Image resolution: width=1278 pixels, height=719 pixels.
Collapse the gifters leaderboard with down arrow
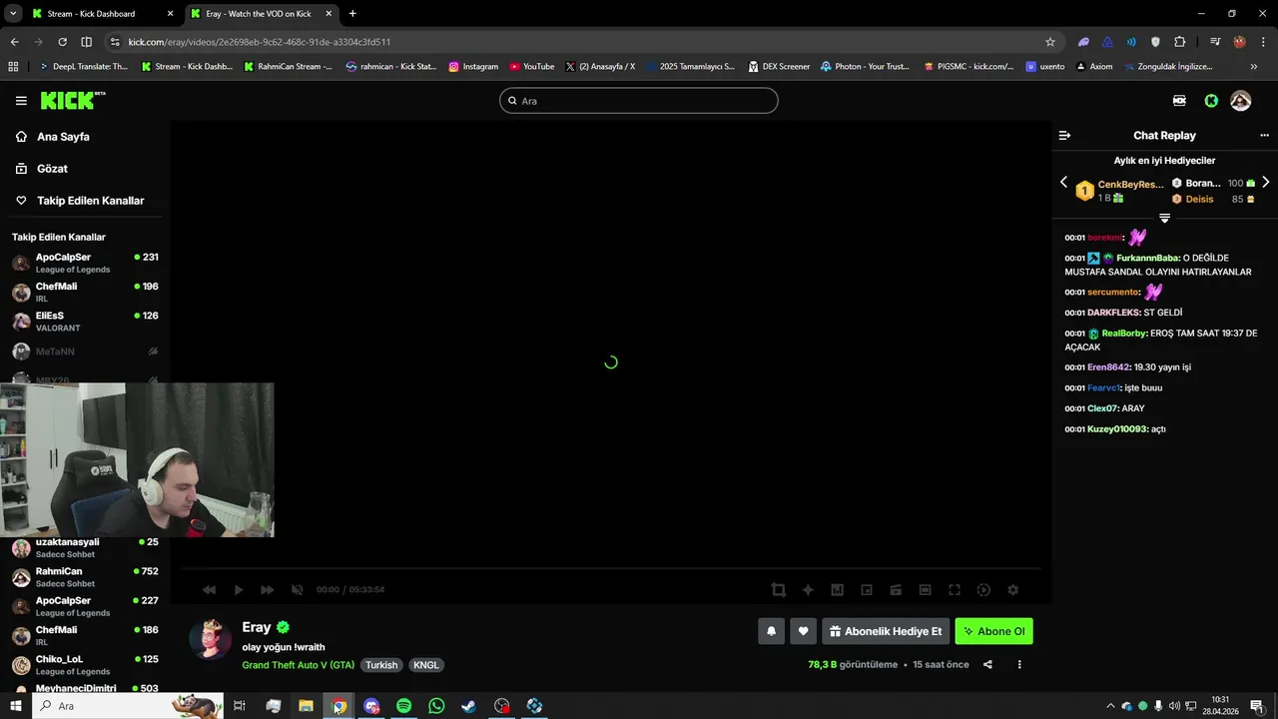click(1164, 218)
